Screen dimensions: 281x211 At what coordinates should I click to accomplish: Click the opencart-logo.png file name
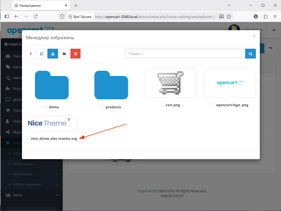[x=232, y=105]
